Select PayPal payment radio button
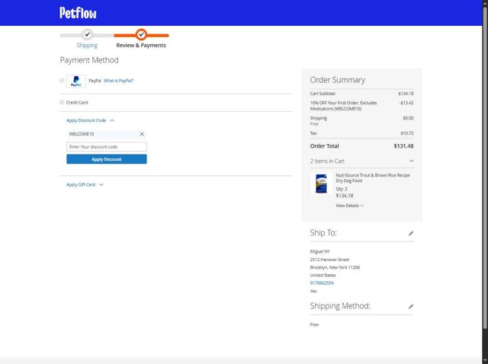 click(x=62, y=80)
